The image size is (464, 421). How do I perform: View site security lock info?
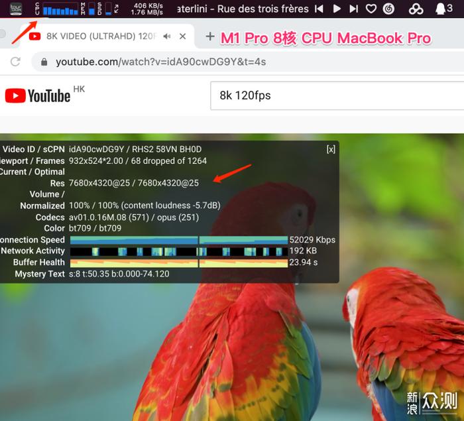[x=44, y=62]
